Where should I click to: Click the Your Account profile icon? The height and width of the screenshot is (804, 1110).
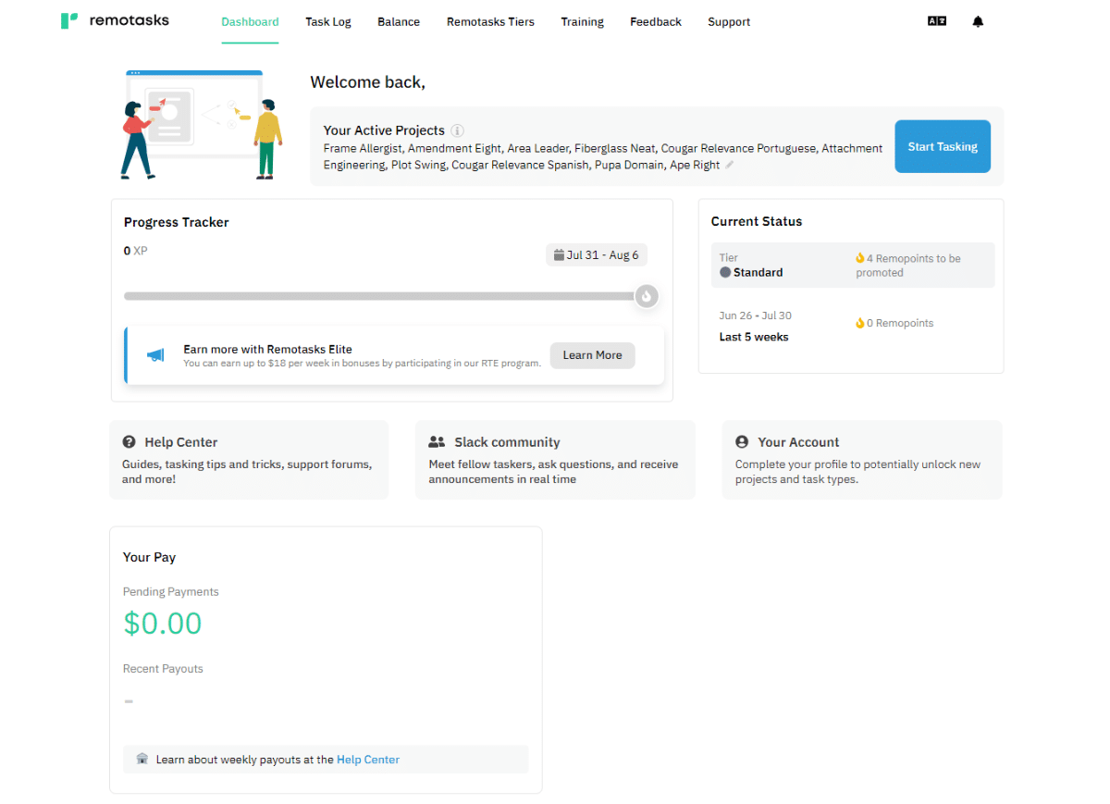(742, 442)
